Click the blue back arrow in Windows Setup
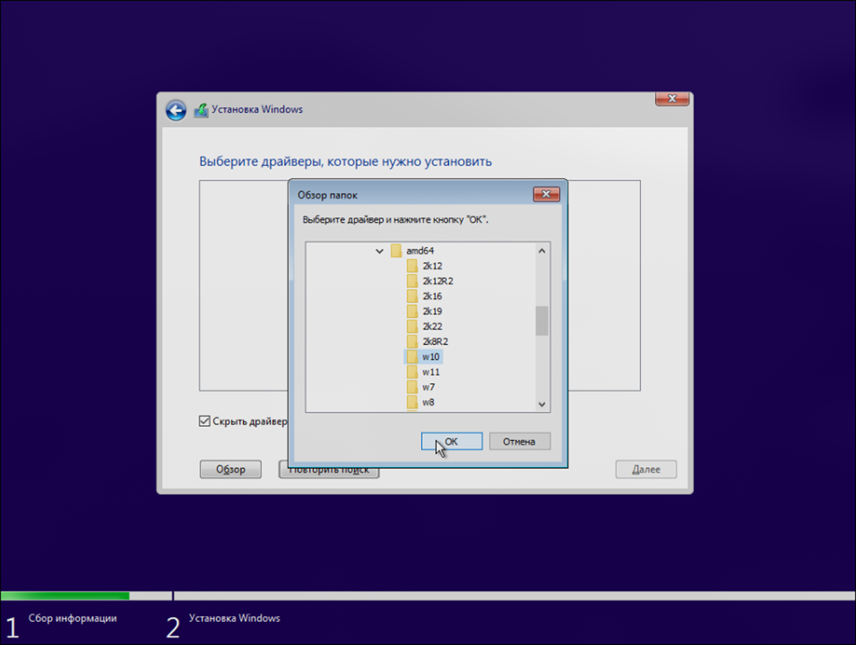Screen dimensions: 856x645 (175, 110)
